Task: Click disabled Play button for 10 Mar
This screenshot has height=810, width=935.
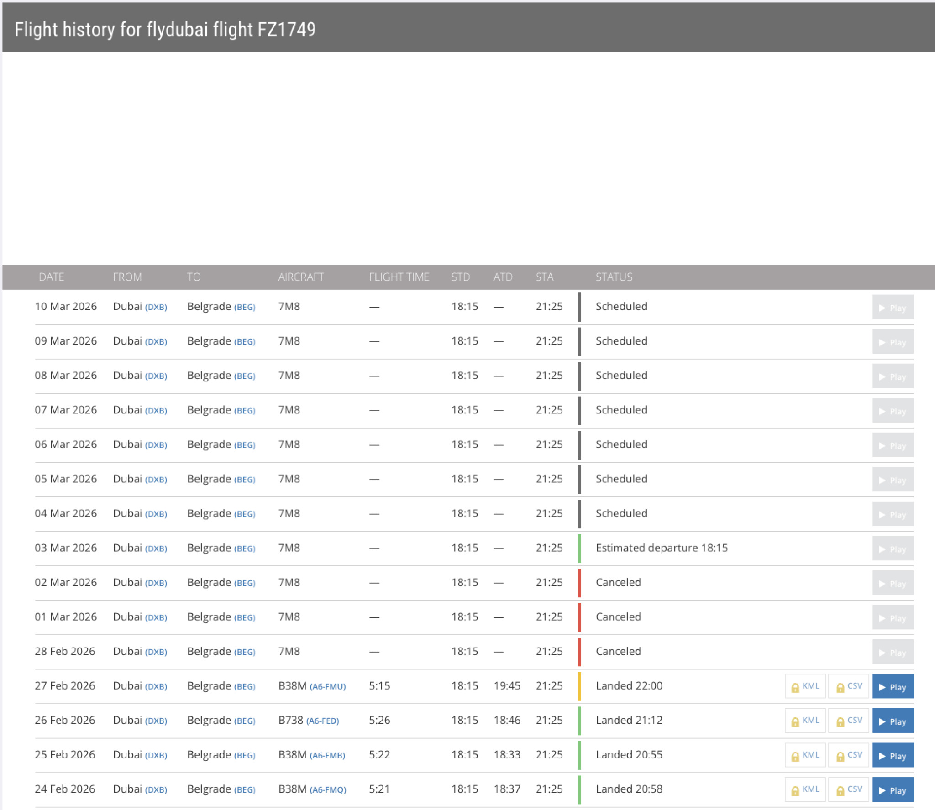Action: coord(892,308)
